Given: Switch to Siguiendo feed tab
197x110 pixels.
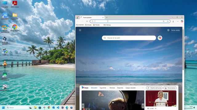Looking at the screenshot, I should click(x=103, y=88).
